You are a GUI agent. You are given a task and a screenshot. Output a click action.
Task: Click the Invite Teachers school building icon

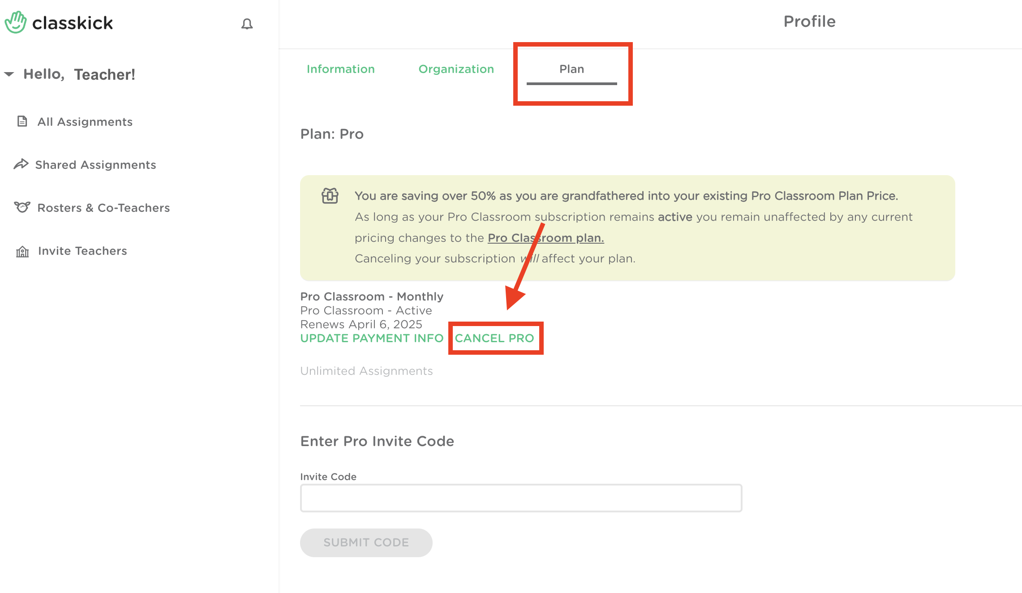tap(22, 251)
